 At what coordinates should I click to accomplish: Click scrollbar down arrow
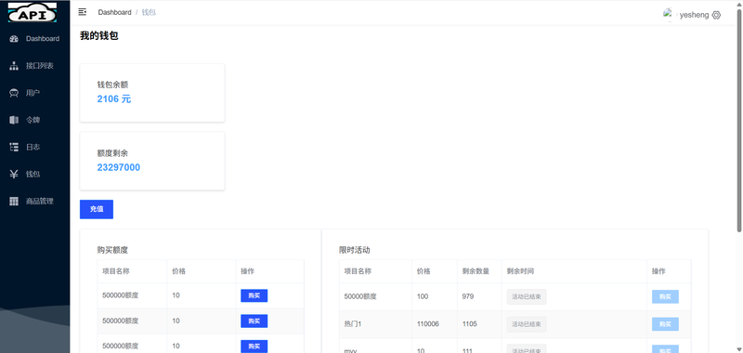tap(739, 349)
